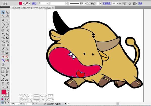Select the Pen tool
The width and height of the screenshot is (151, 106).
coord(3,20)
